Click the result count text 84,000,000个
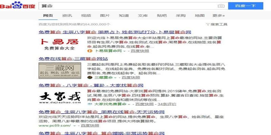Image resolution: width=271 pixels, height=135 pixels. point(98,24)
